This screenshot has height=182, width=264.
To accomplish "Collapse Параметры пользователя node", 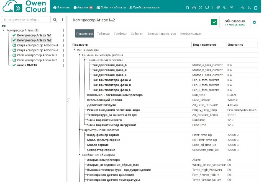I will 79,130.
